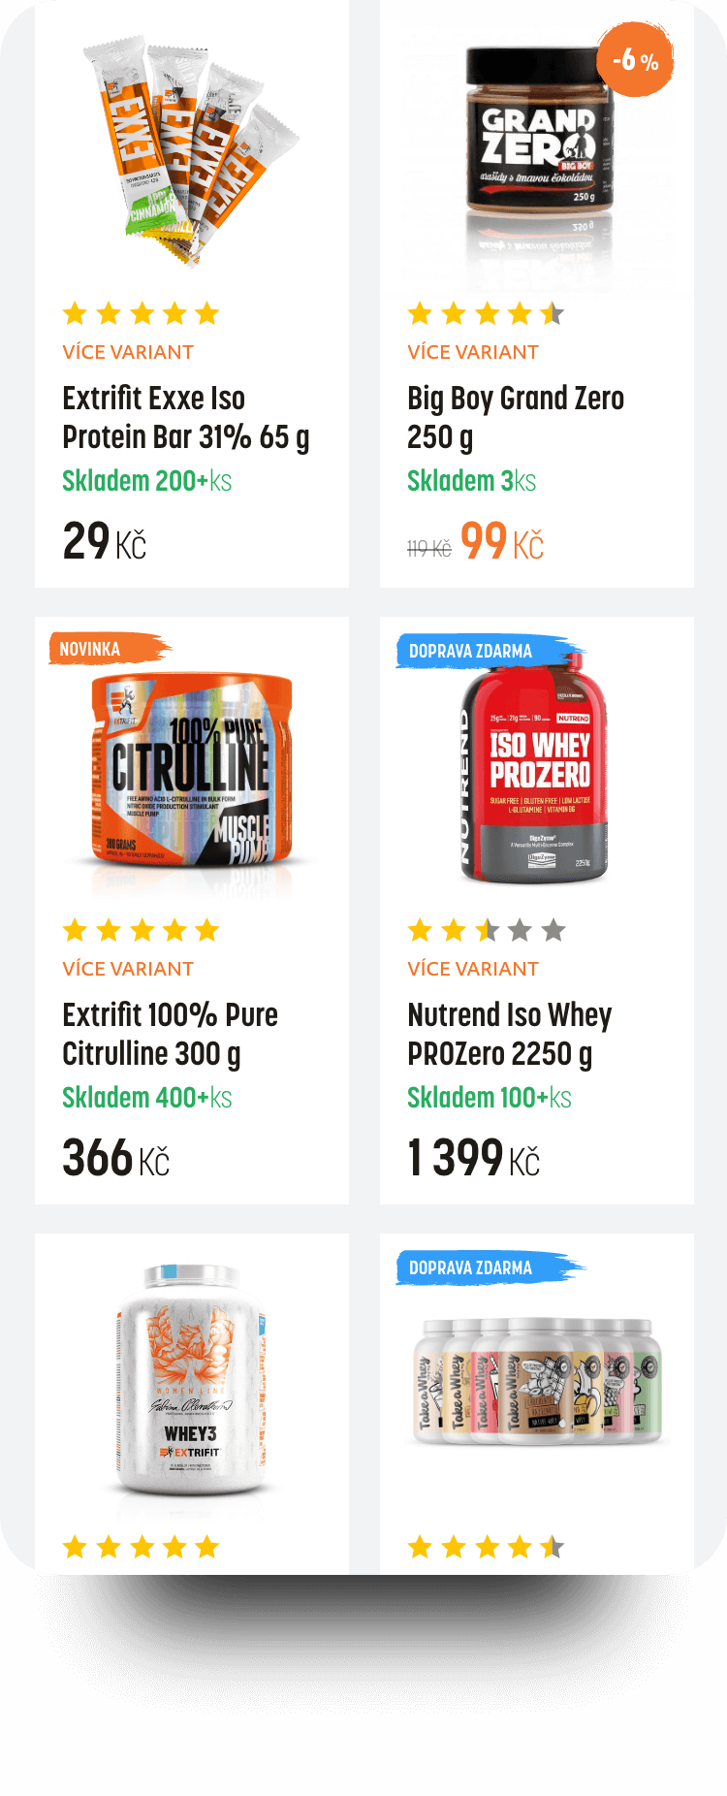Click star rating of Nutrend Iso Whey
Image resolution: width=727 pixels, height=1796 pixels.
coord(487,930)
